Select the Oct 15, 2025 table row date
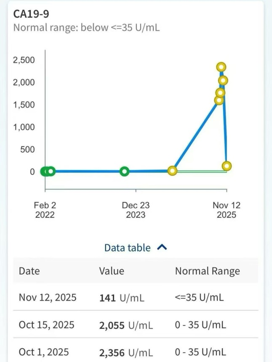 [46, 325]
